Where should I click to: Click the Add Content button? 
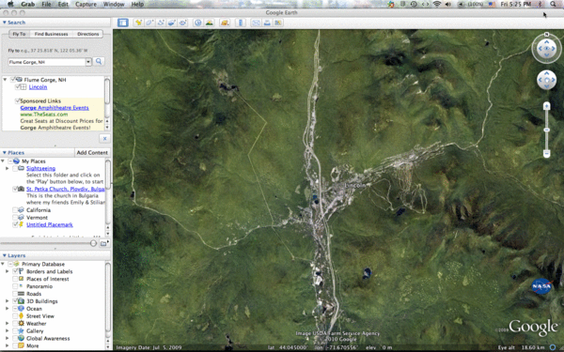point(92,153)
